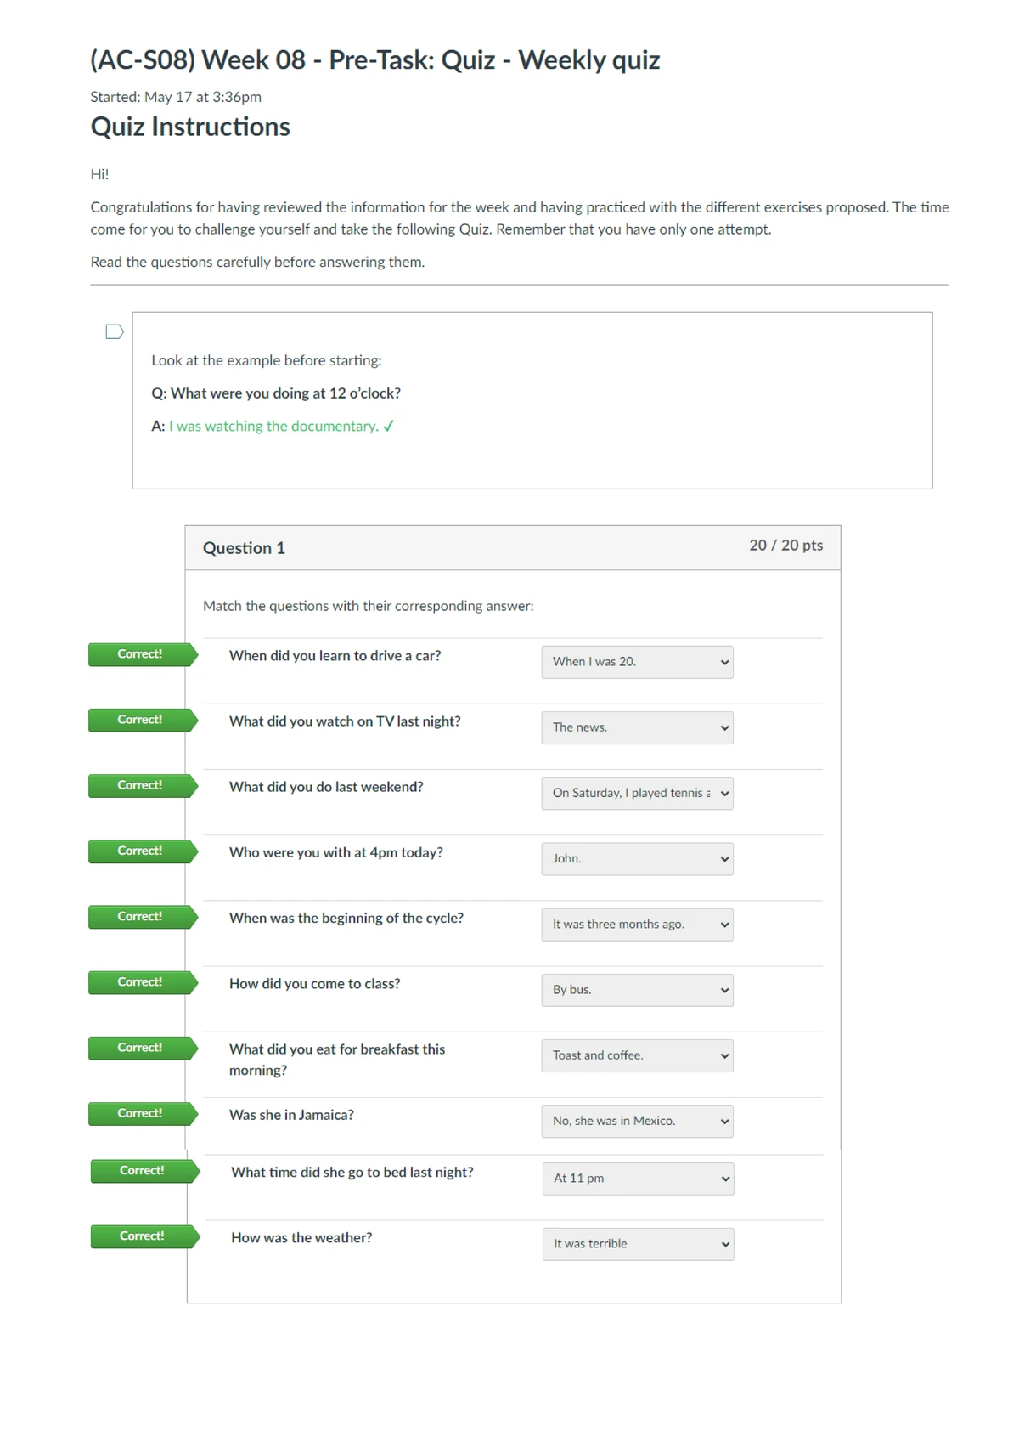This screenshot has height=1442, width=1019.
Task: Click the quiz title 'Week 08 - Pre-Task' heading
Action: tap(374, 60)
